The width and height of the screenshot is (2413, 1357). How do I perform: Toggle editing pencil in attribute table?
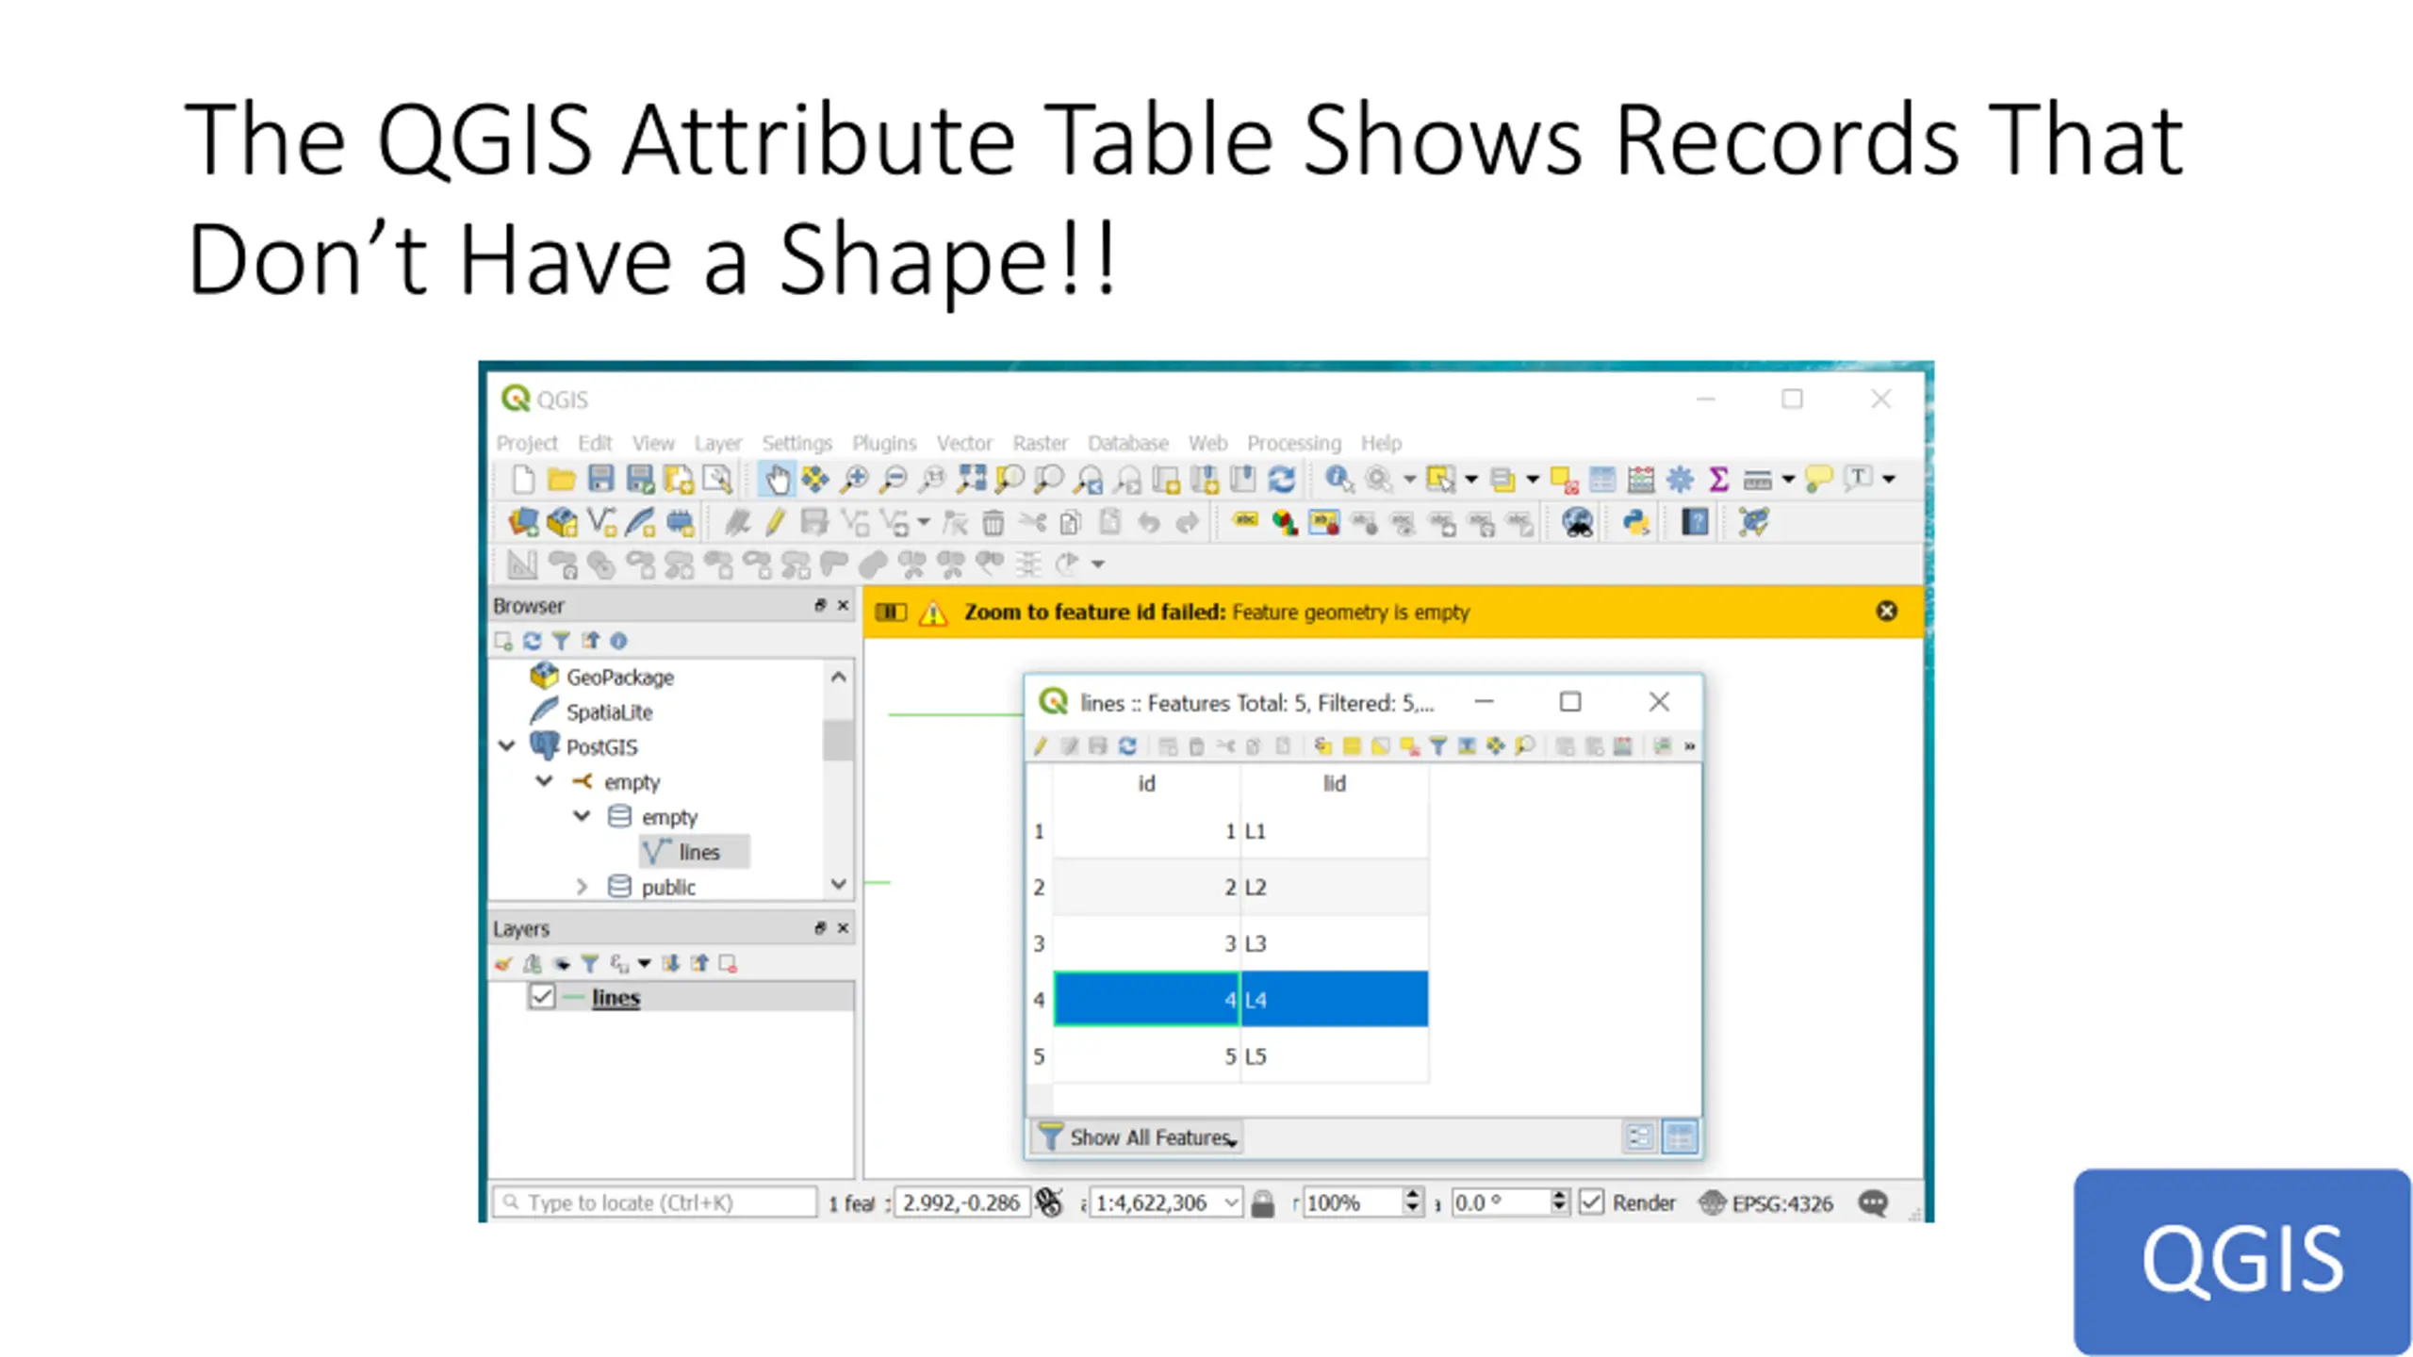[x=1041, y=746]
